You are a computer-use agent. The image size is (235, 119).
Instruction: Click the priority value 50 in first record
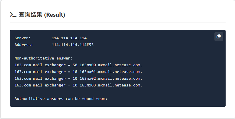tap(75, 65)
